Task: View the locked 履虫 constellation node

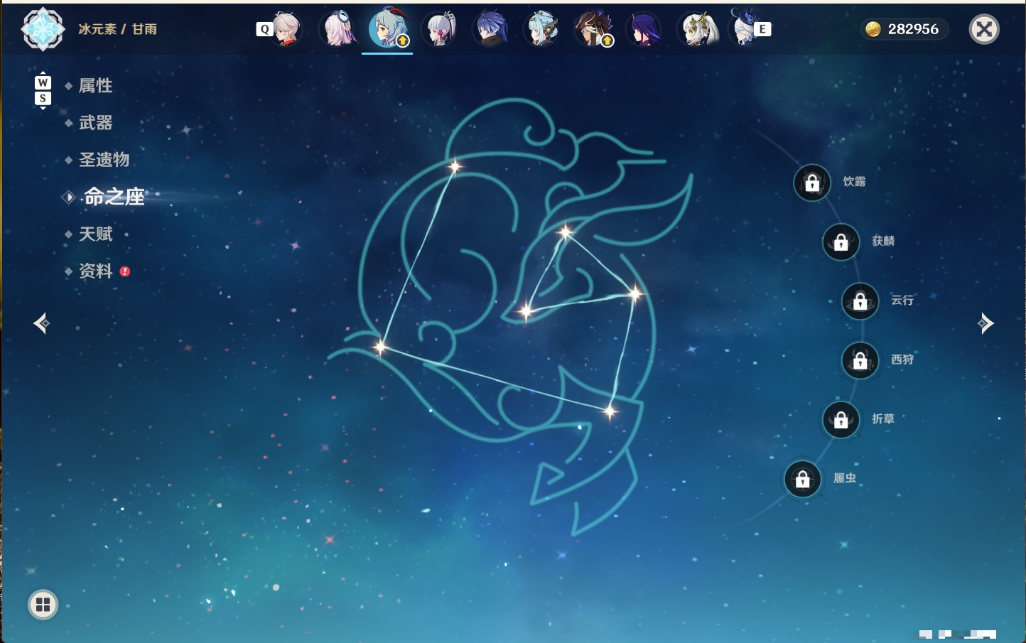Action: (803, 479)
